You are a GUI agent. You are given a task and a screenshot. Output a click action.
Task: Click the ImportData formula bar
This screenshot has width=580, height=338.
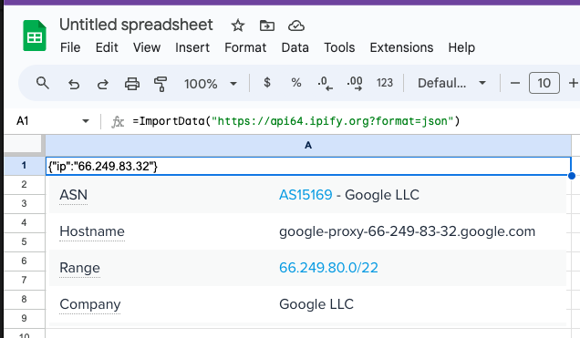[x=295, y=121]
